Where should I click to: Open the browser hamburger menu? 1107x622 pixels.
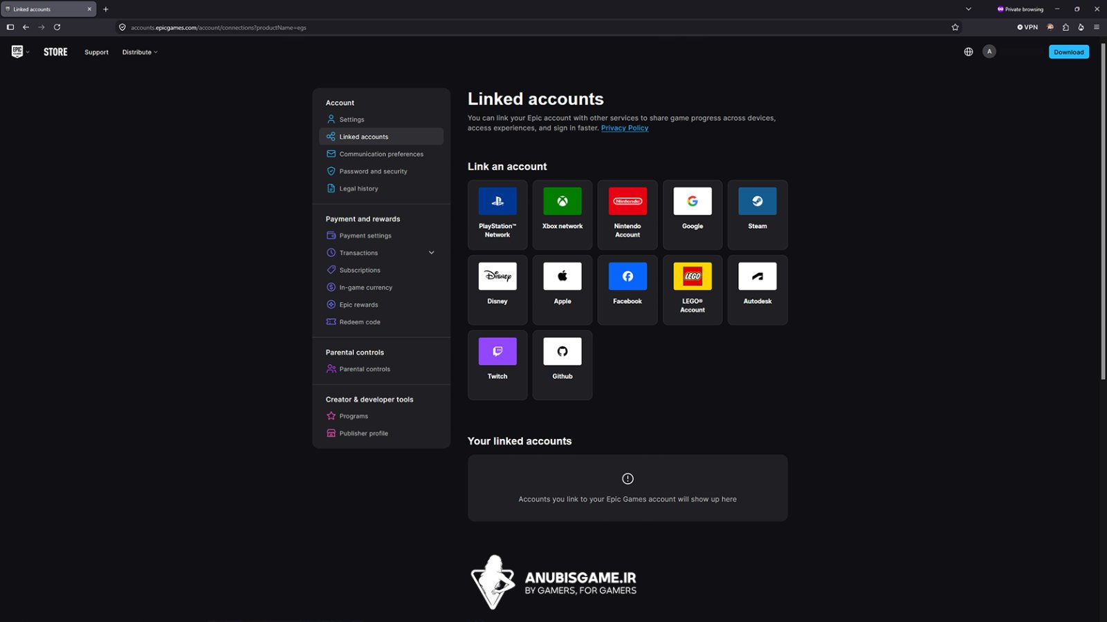click(x=1097, y=28)
